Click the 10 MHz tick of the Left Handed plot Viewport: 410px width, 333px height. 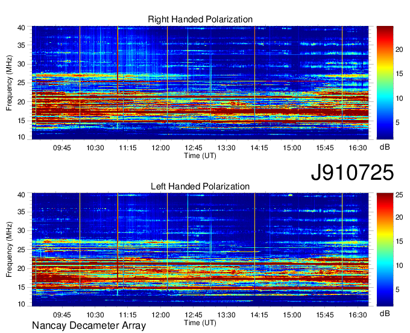click(x=21, y=304)
